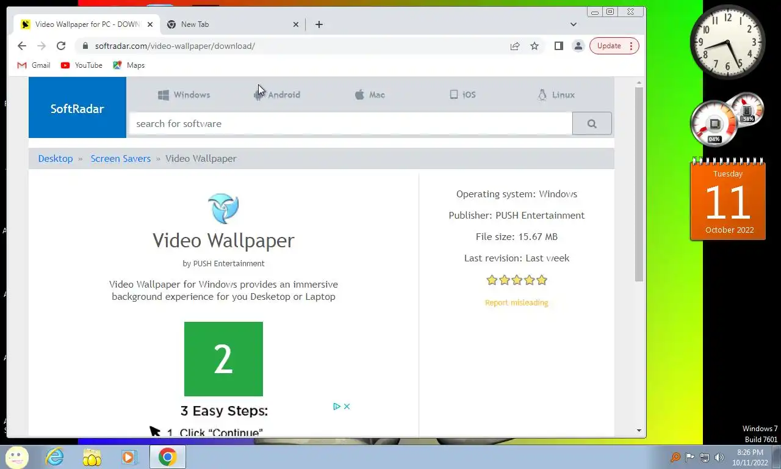The height and width of the screenshot is (469, 781).
Task: Open the volume speaker tray icon
Action: click(719, 457)
